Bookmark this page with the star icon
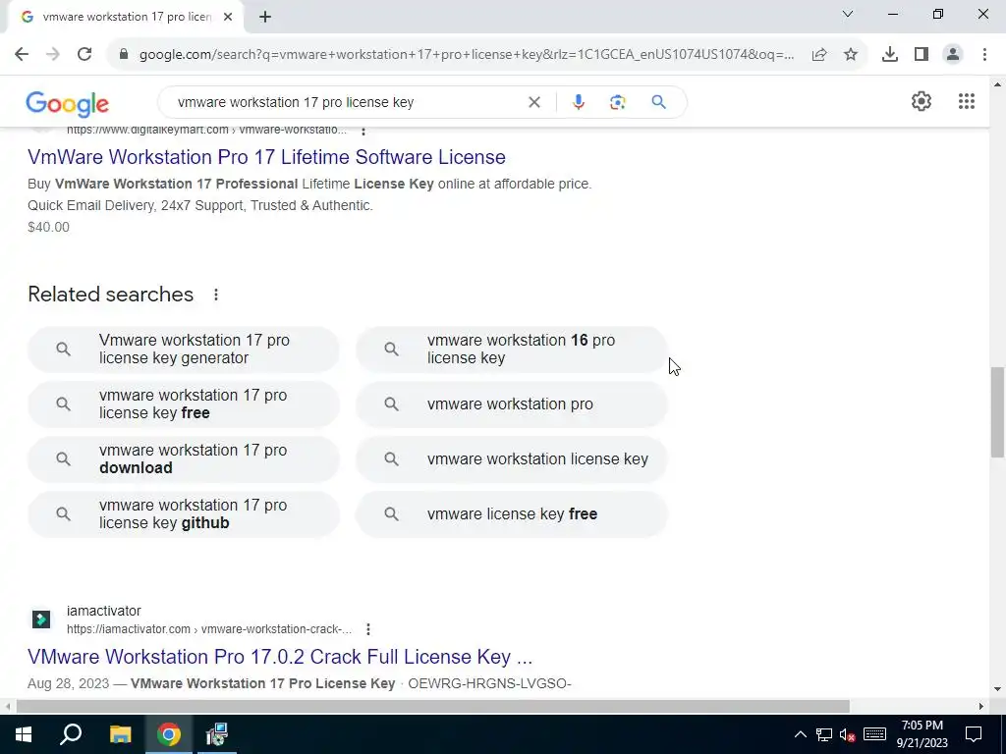This screenshot has height=754, width=1006. [x=851, y=55]
